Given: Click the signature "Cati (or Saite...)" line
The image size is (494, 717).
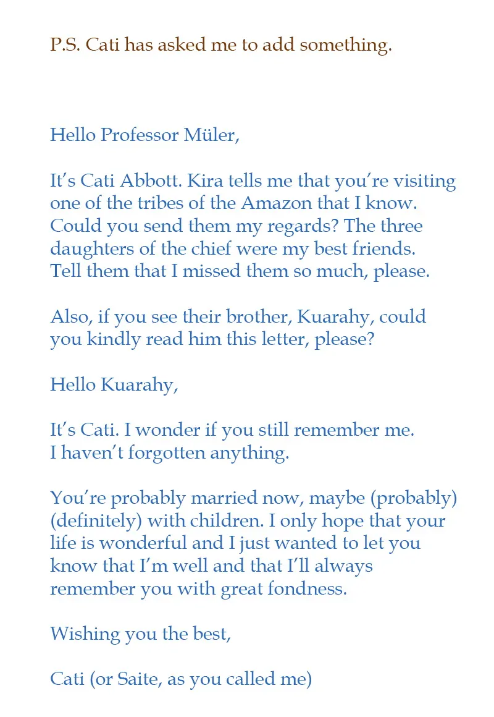Looking at the screenshot, I should pos(181,679).
